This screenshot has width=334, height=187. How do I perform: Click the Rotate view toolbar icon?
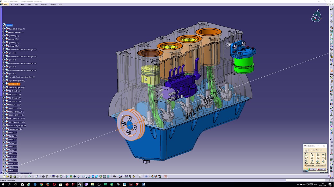tap(78, 176)
